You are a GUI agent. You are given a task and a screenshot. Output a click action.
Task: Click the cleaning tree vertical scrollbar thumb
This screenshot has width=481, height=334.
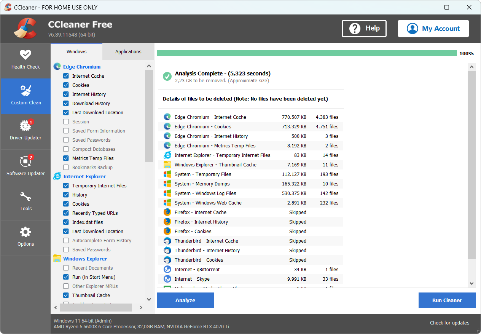[149, 116]
